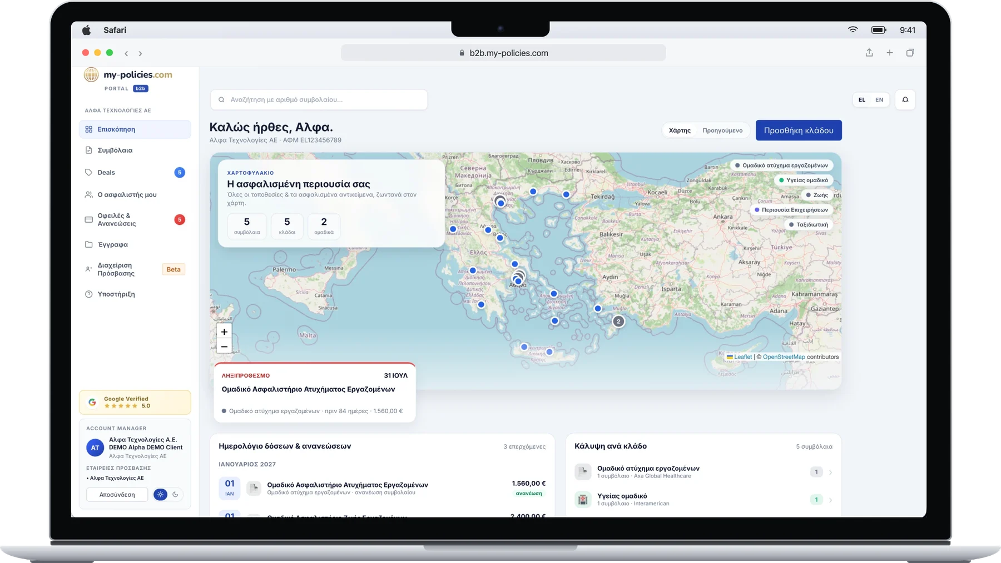Expand Ομαδικό ατύχημα εργαζομένων coverage chevron

pos(830,472)
